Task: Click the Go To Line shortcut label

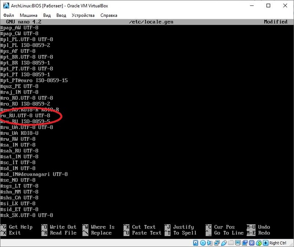Action: point(229,233)
